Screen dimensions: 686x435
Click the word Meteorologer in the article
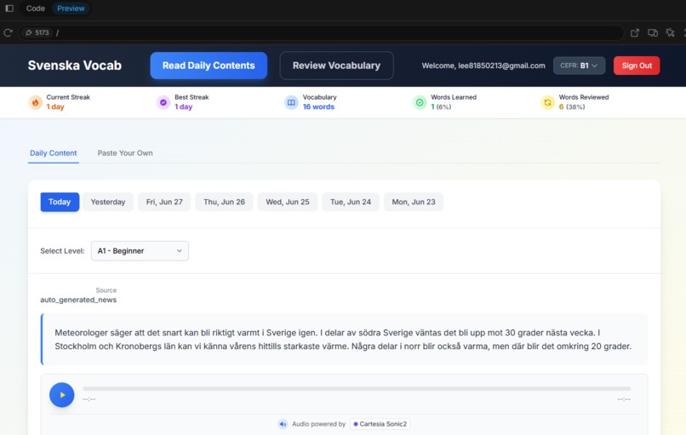[x=83, y=333]
